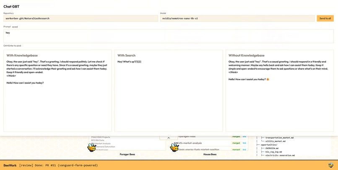Click Hello reply in Without Knowledgebase panel

point(249,79)
